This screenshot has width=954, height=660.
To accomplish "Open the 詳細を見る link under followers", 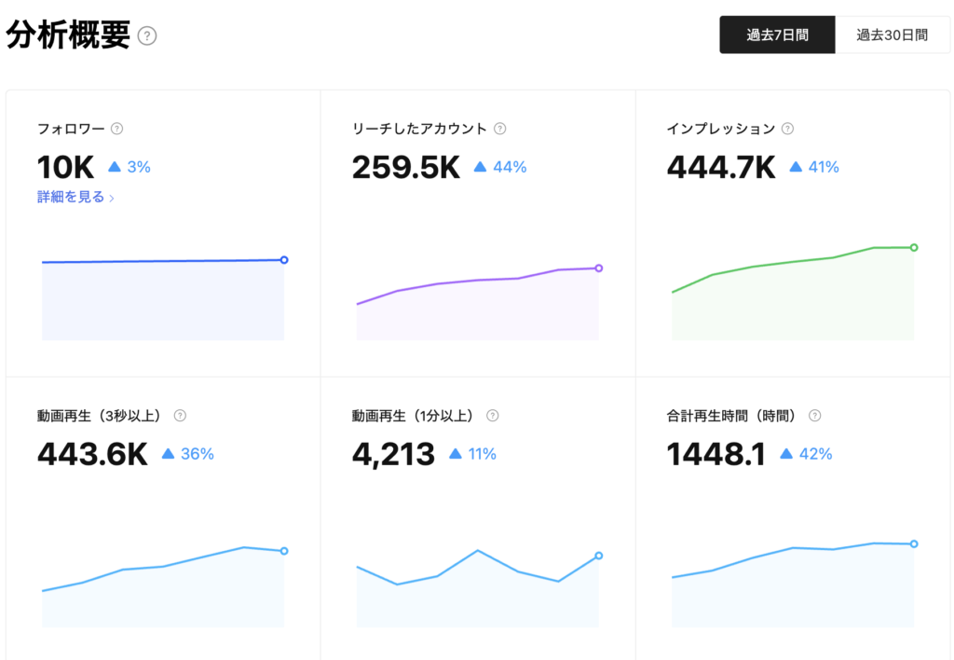I will 71,198.
